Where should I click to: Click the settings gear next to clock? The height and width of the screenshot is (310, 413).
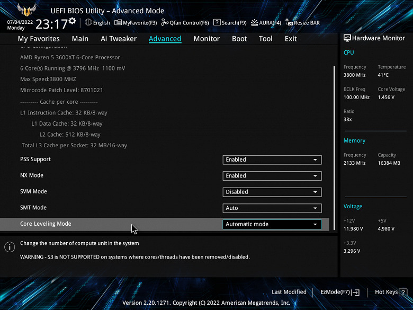[x=72, y=21]
